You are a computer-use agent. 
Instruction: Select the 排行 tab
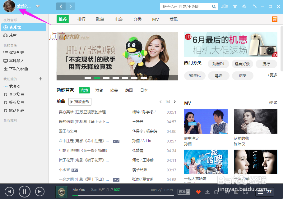tap(81, 19)
